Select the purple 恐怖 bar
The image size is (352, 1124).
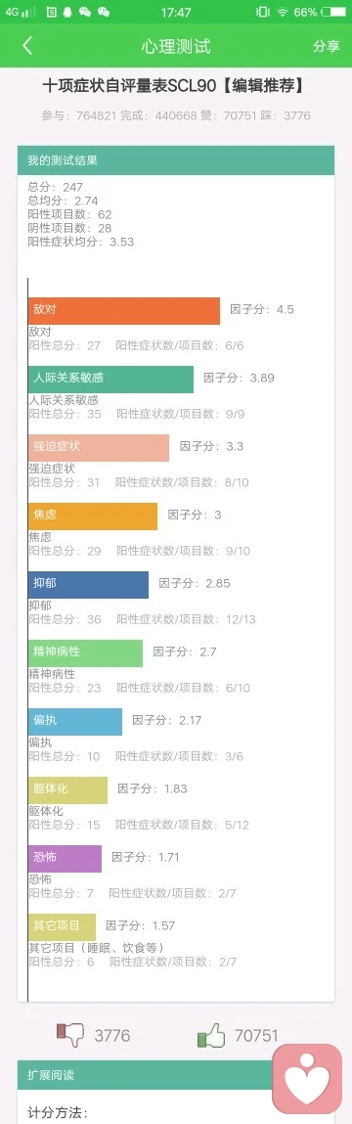click(65, 858)
